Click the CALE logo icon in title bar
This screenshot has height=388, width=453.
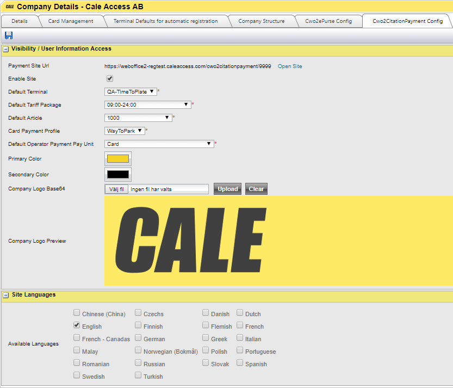click(10, 7)
